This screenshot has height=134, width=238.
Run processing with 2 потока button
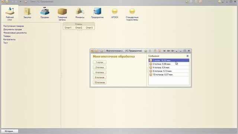[x=100, y=67]
